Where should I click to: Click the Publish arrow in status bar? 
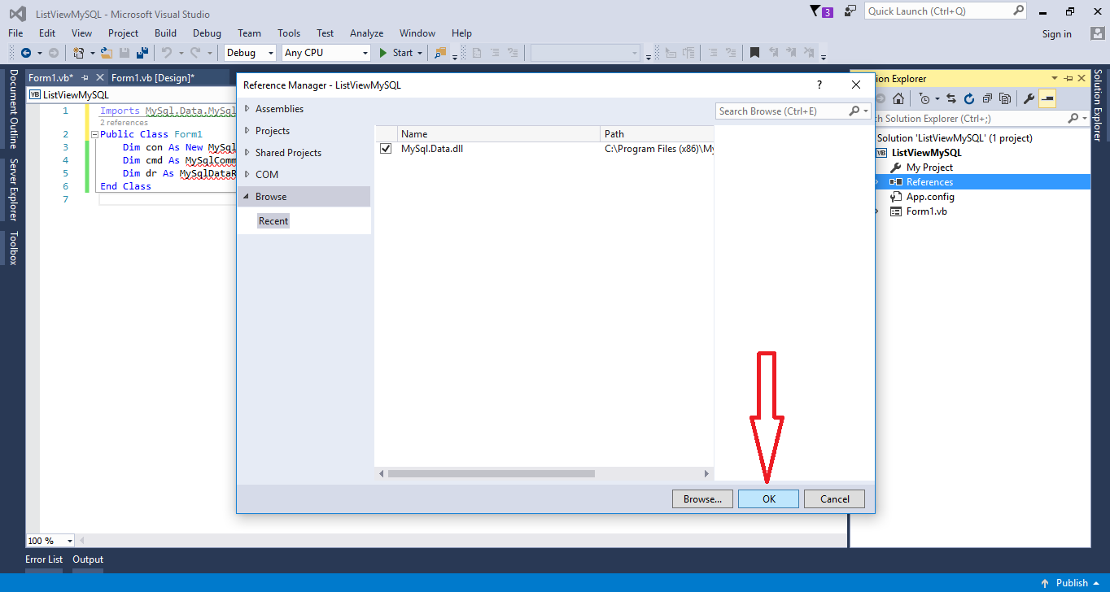(x=1045, y=583)
